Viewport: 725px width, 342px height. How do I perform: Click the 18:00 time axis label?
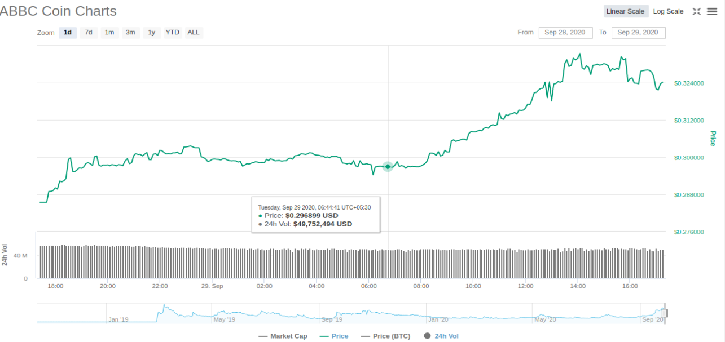tap(55, 286)
